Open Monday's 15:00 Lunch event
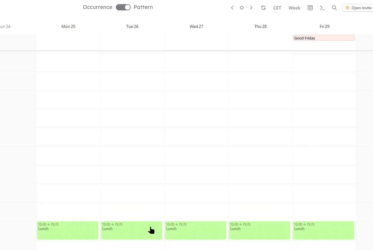The height and width of the screenshot is (250, 373). point(68,230)
